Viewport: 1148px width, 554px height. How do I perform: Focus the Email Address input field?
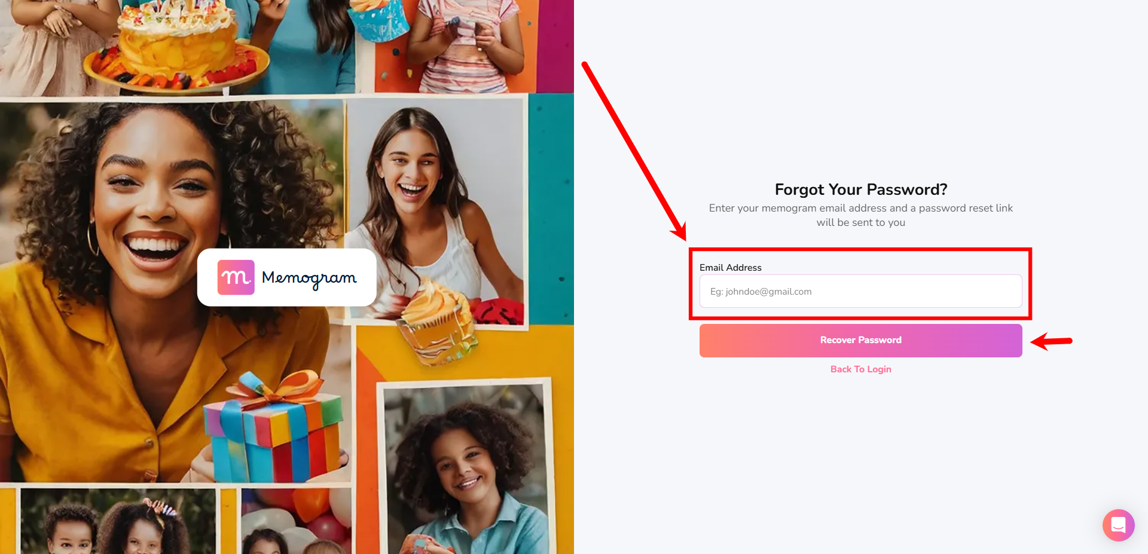coord(860,291)
